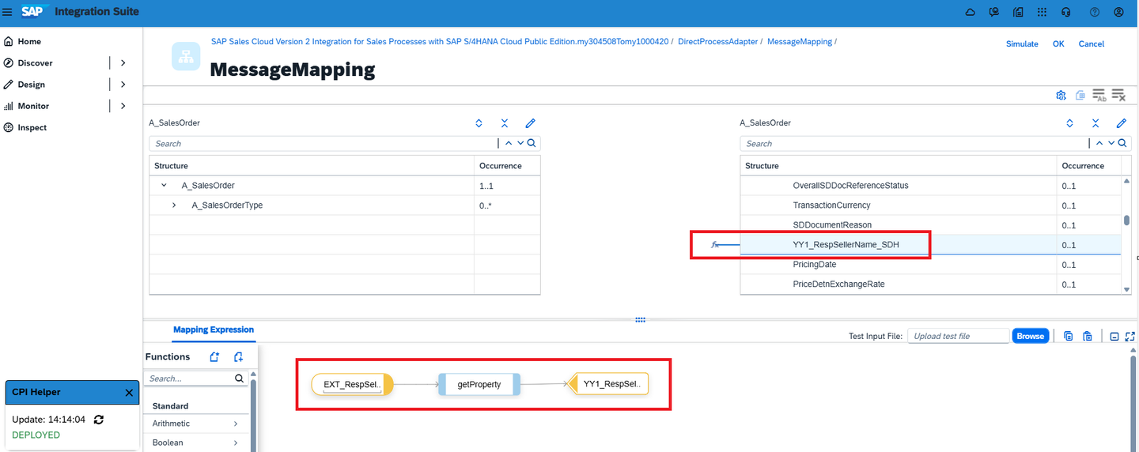This screenshot has height=452, width=1139.
Task: Click copy icon next to Browse
Action: (1069, 336)
